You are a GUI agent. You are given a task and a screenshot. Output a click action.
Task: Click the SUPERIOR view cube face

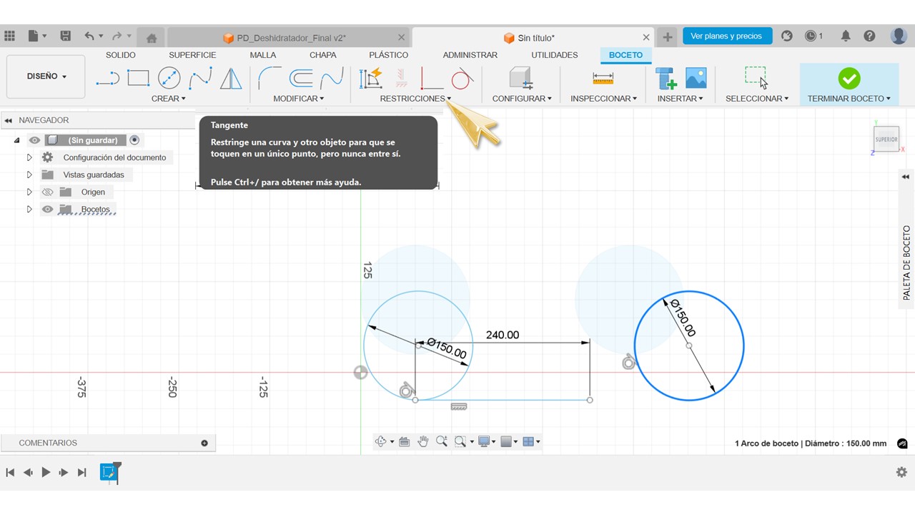pos(886,139)
